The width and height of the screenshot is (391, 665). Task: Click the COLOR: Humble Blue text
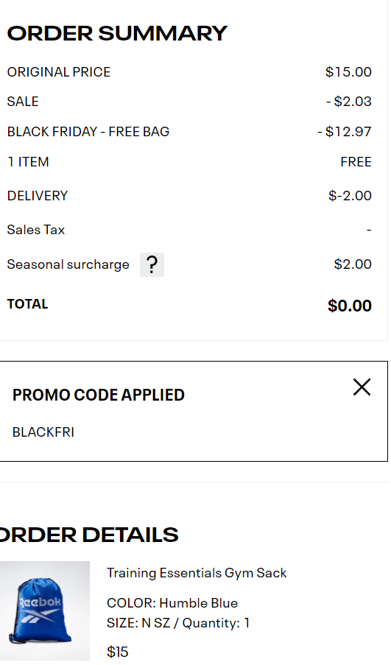tap(172, 603)
